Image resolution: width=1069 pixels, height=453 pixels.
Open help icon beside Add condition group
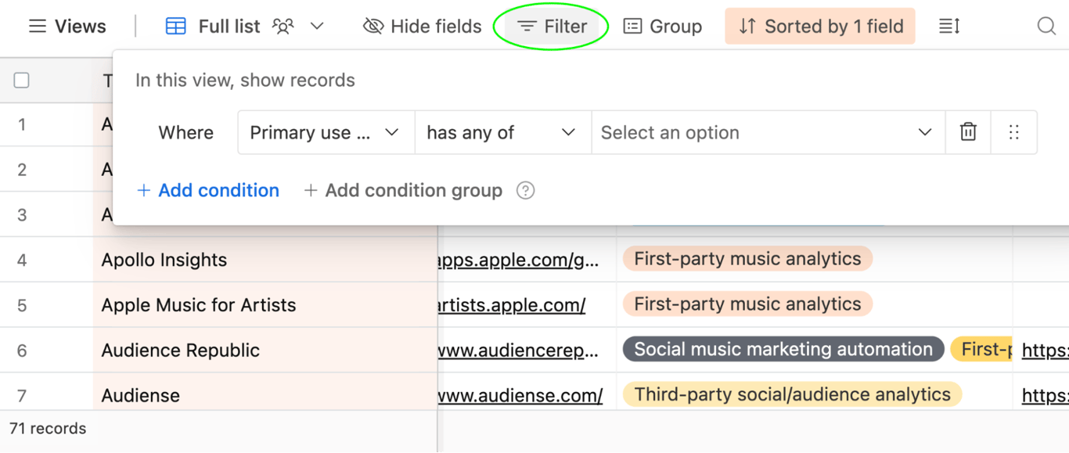pyautogui.click(x=526, y=190)
